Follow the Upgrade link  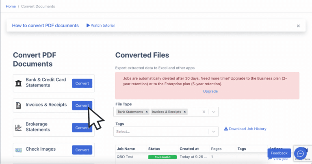(210, 91)
